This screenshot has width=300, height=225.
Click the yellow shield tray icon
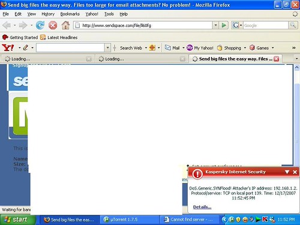pos(238,220)
